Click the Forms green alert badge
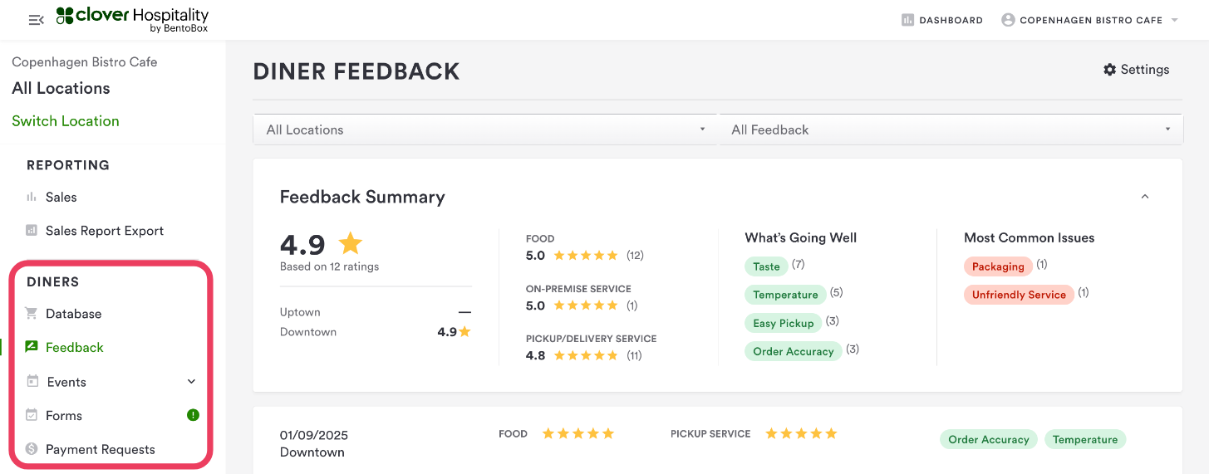 tap(193, 415)
